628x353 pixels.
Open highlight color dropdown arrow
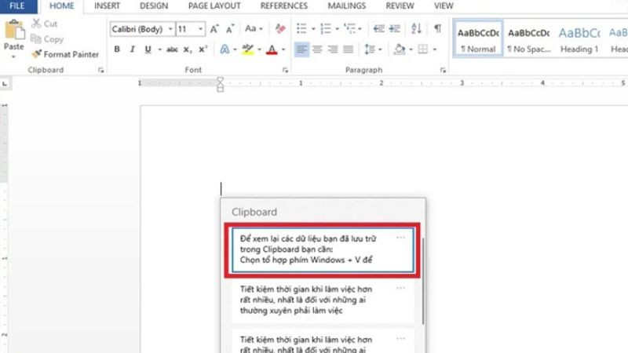click(259, 49)
